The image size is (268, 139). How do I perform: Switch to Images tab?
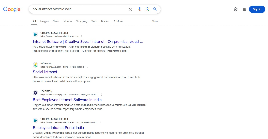pyautogui.click(x=44, y=21)
